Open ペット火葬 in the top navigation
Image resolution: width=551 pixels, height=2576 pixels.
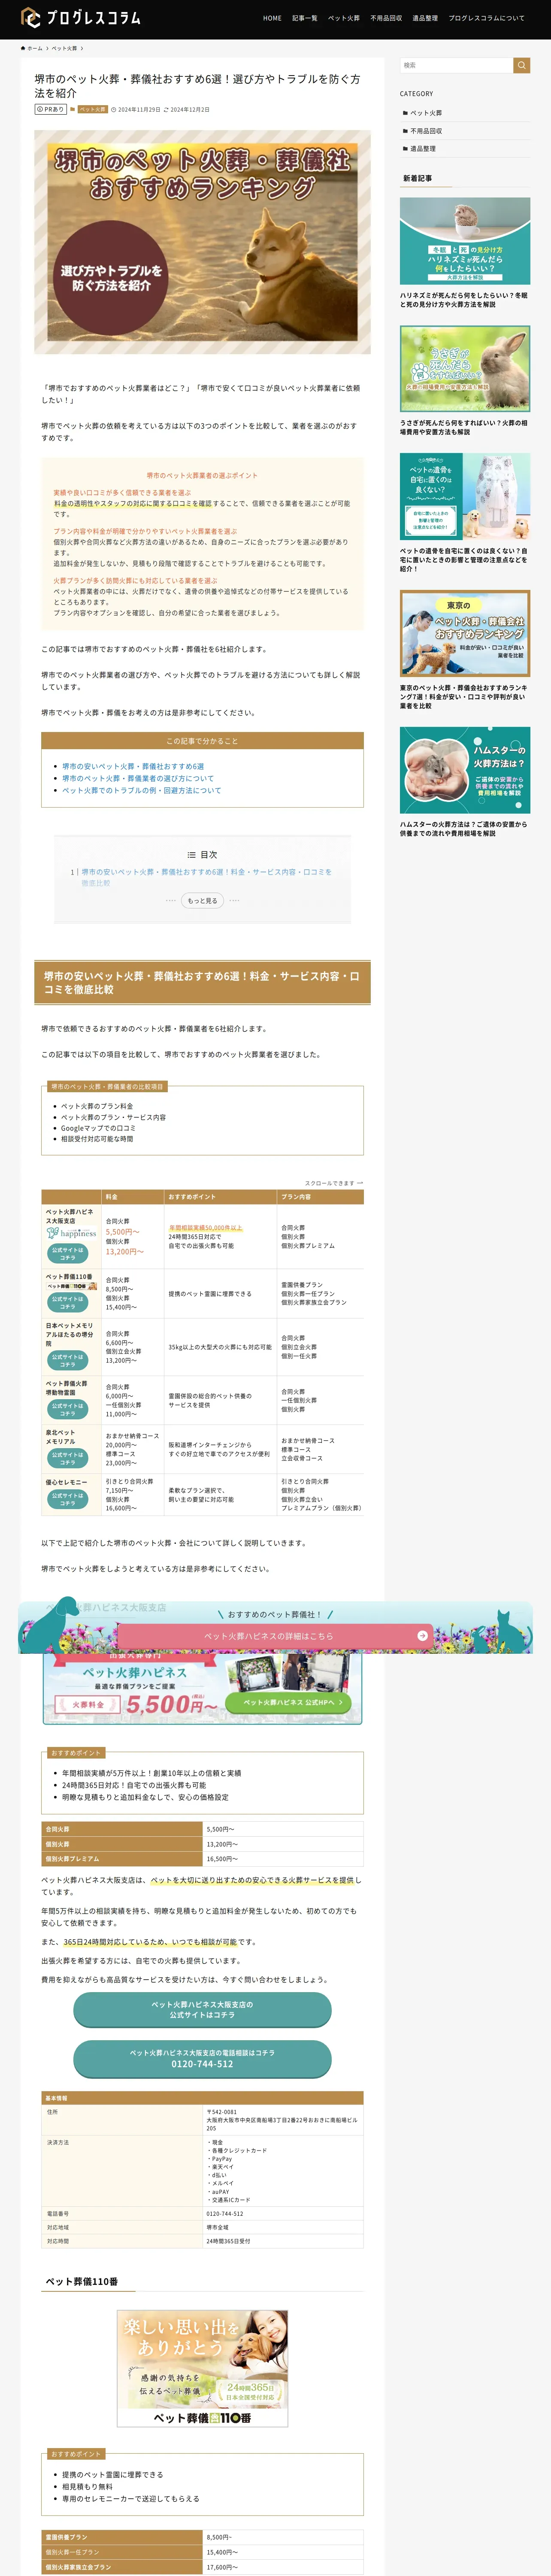click(x=344, y=18)
